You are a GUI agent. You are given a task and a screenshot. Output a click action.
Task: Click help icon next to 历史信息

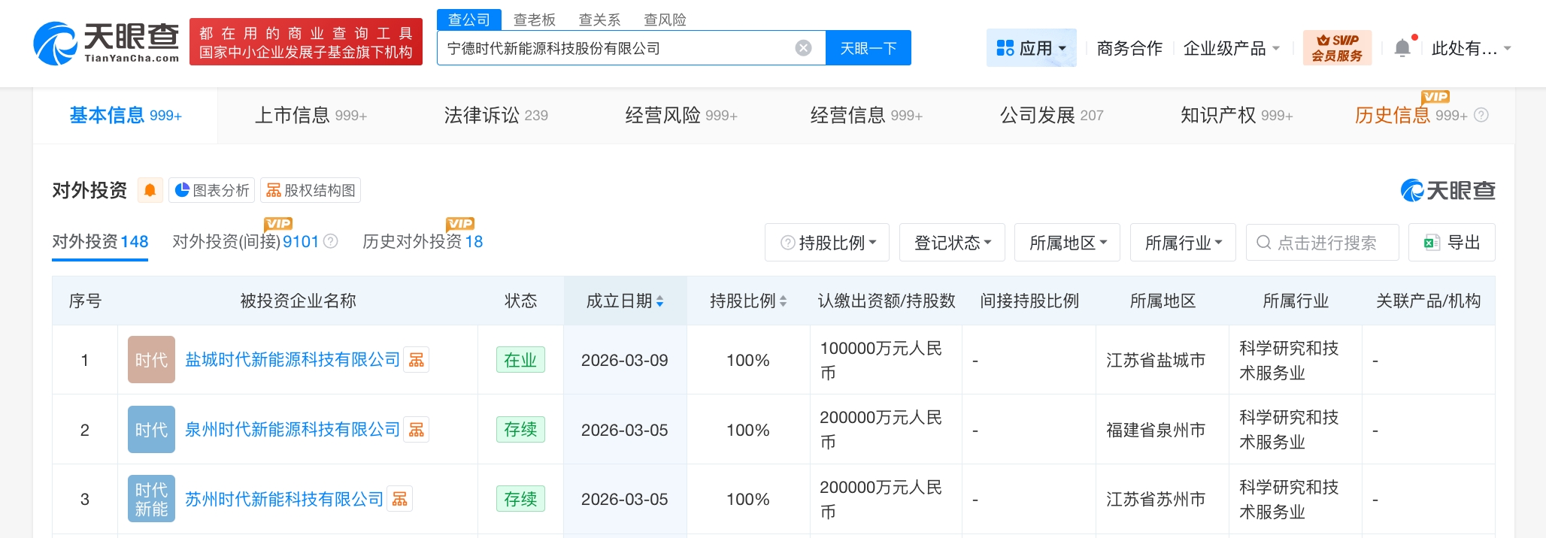tap(1481, 115)
